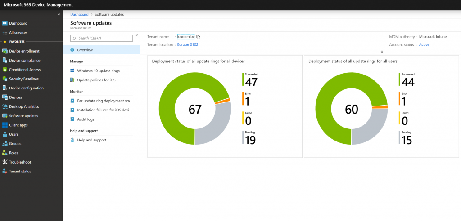Click Error 1 legend for users
Screen dimensions: 461x221
[403, 99]
